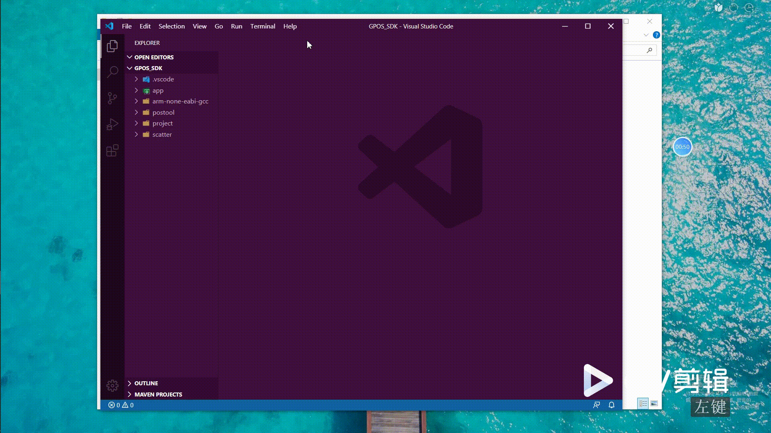This screenshot has width=771, height=433.
Task: Expand the MAVEN PROJECTS section
Action: coord(158,395)
